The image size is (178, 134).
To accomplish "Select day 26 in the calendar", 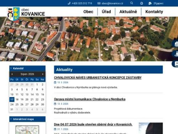I will coord(22,104).
